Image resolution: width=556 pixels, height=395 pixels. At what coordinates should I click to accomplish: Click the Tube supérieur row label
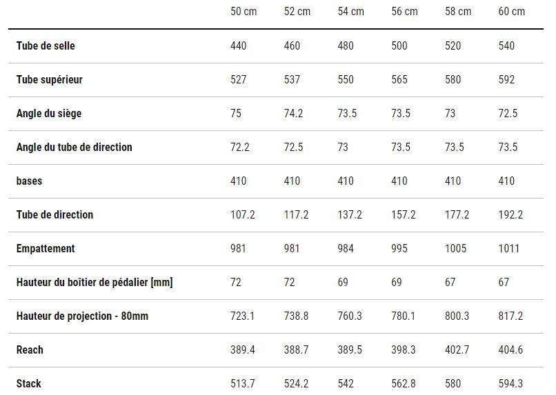point(50,80)
